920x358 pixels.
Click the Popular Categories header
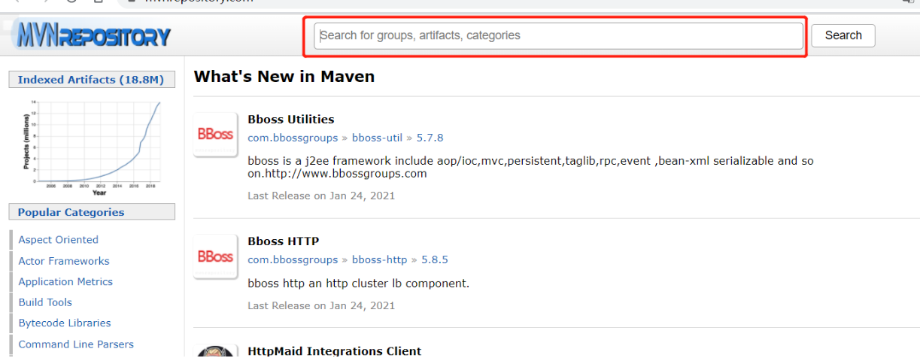pyautogui.click(x=92, y=212)
